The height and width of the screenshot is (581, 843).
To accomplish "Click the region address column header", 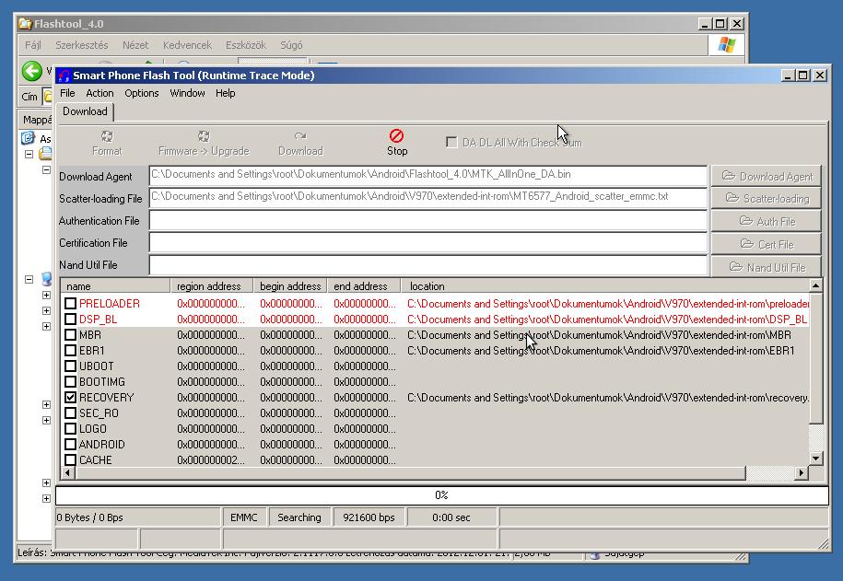I will tap(211, 286).
